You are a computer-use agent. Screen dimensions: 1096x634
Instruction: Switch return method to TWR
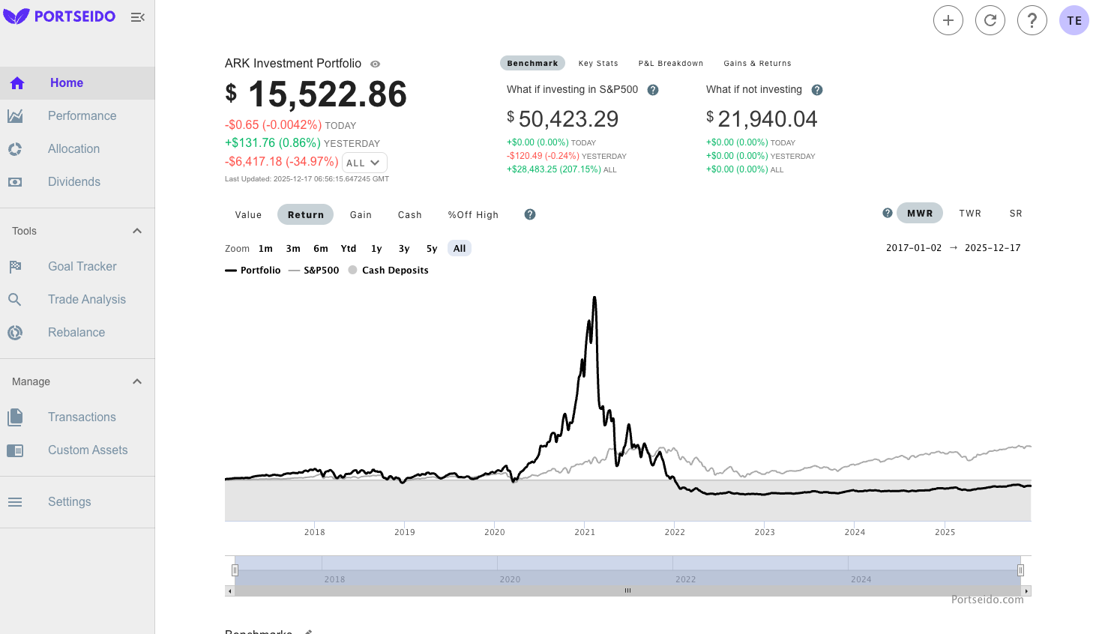[x=969, y=214]
